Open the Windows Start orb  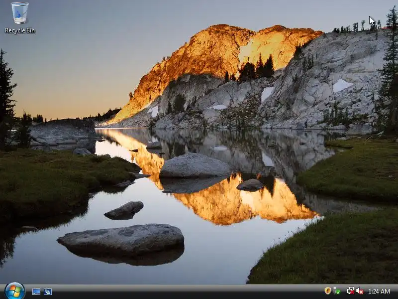point(15,292)
